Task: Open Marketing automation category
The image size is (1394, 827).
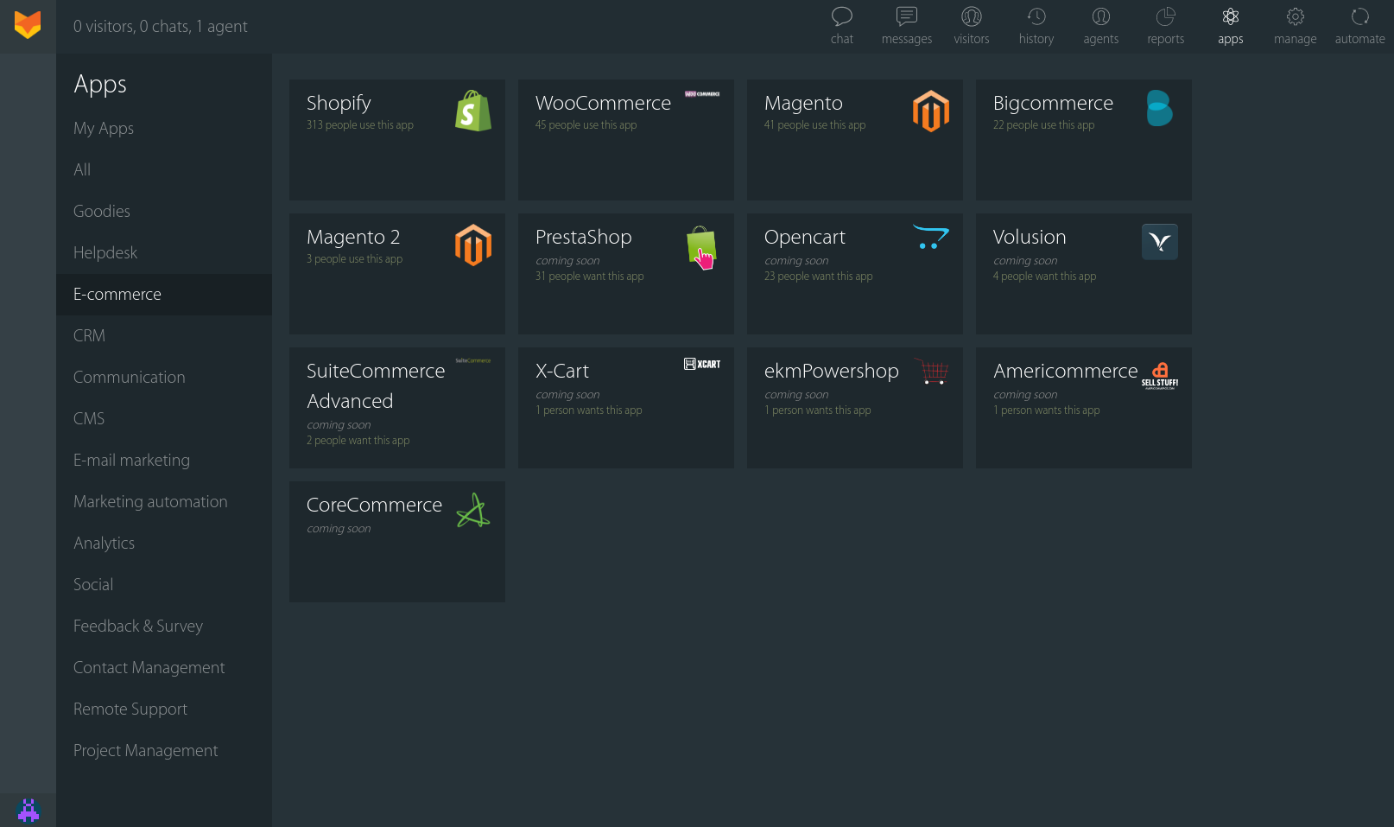Action: [x=150, y=501]
